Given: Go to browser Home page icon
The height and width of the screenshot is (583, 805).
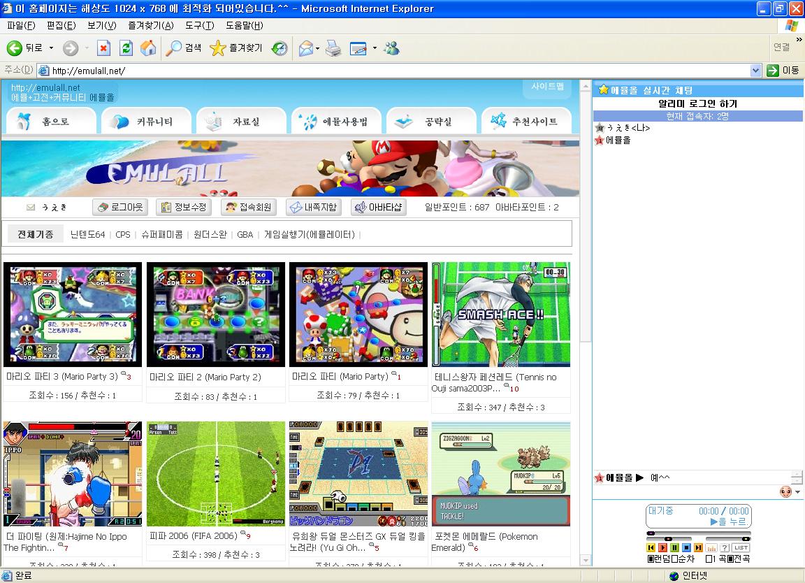Looking at the screenshot, I should click(x=148, y=48).
